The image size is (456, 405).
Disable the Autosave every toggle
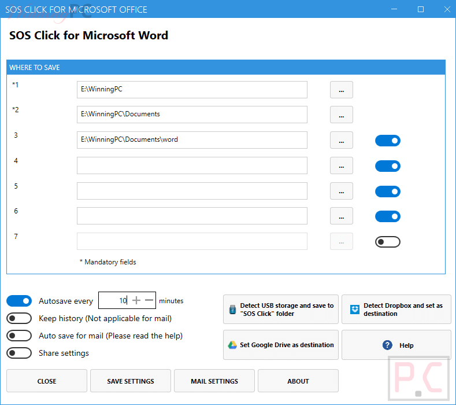click(x=19, y=301)
